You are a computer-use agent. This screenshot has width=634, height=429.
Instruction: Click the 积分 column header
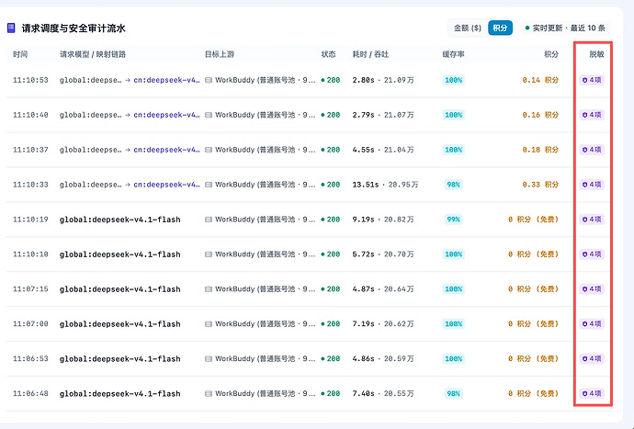point(551,54)
